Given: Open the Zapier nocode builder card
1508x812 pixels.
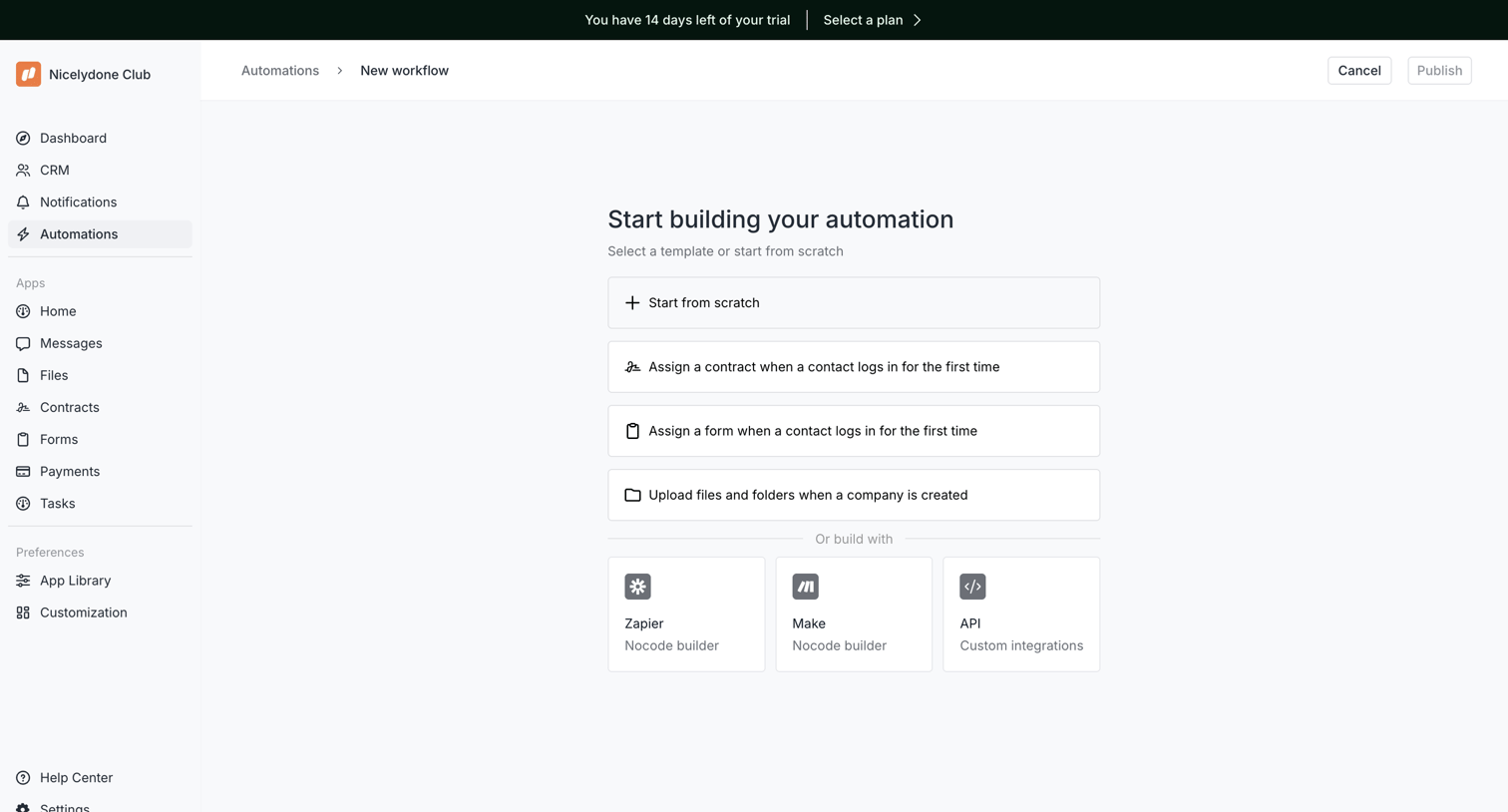Looking at the screenshot, I should [686, 614].
